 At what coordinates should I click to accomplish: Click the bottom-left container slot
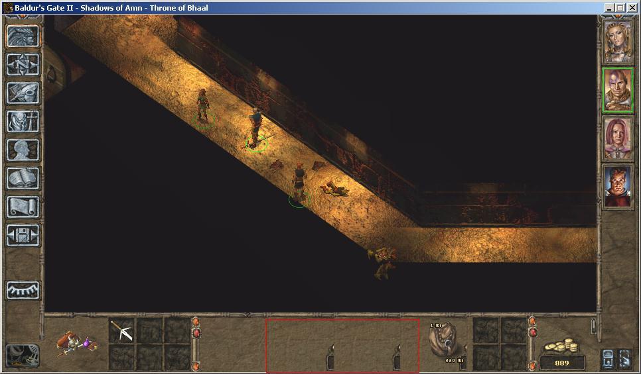[x=121, y=357]
